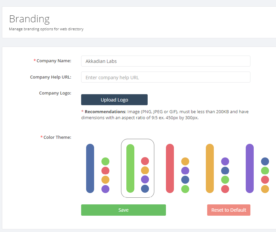Click the Company Help URL field

pos(166,77)
